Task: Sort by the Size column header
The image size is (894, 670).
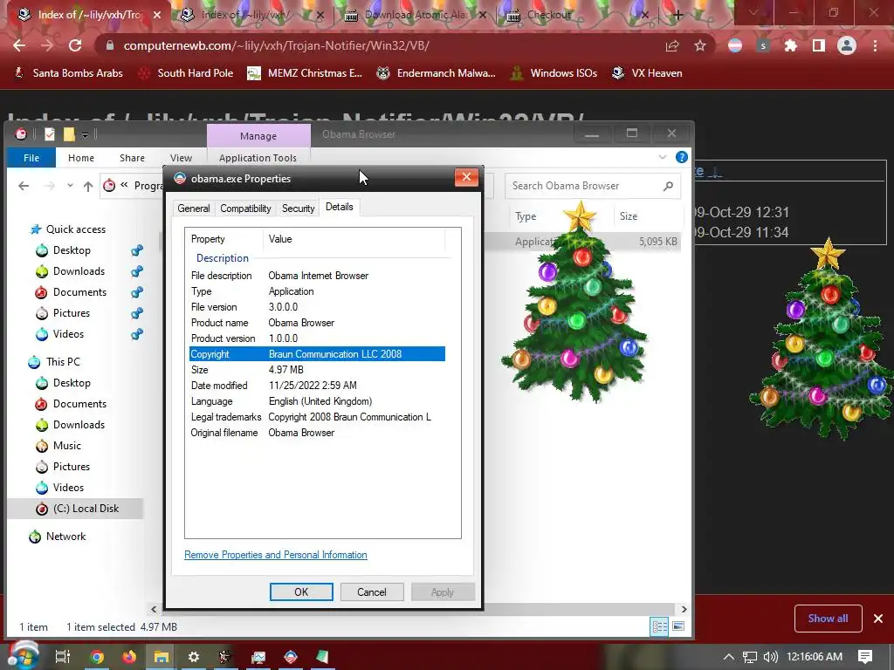Action: pyautogui.click(x=629, y=216)
